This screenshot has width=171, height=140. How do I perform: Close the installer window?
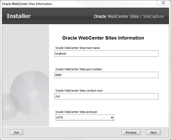point(163,3)
